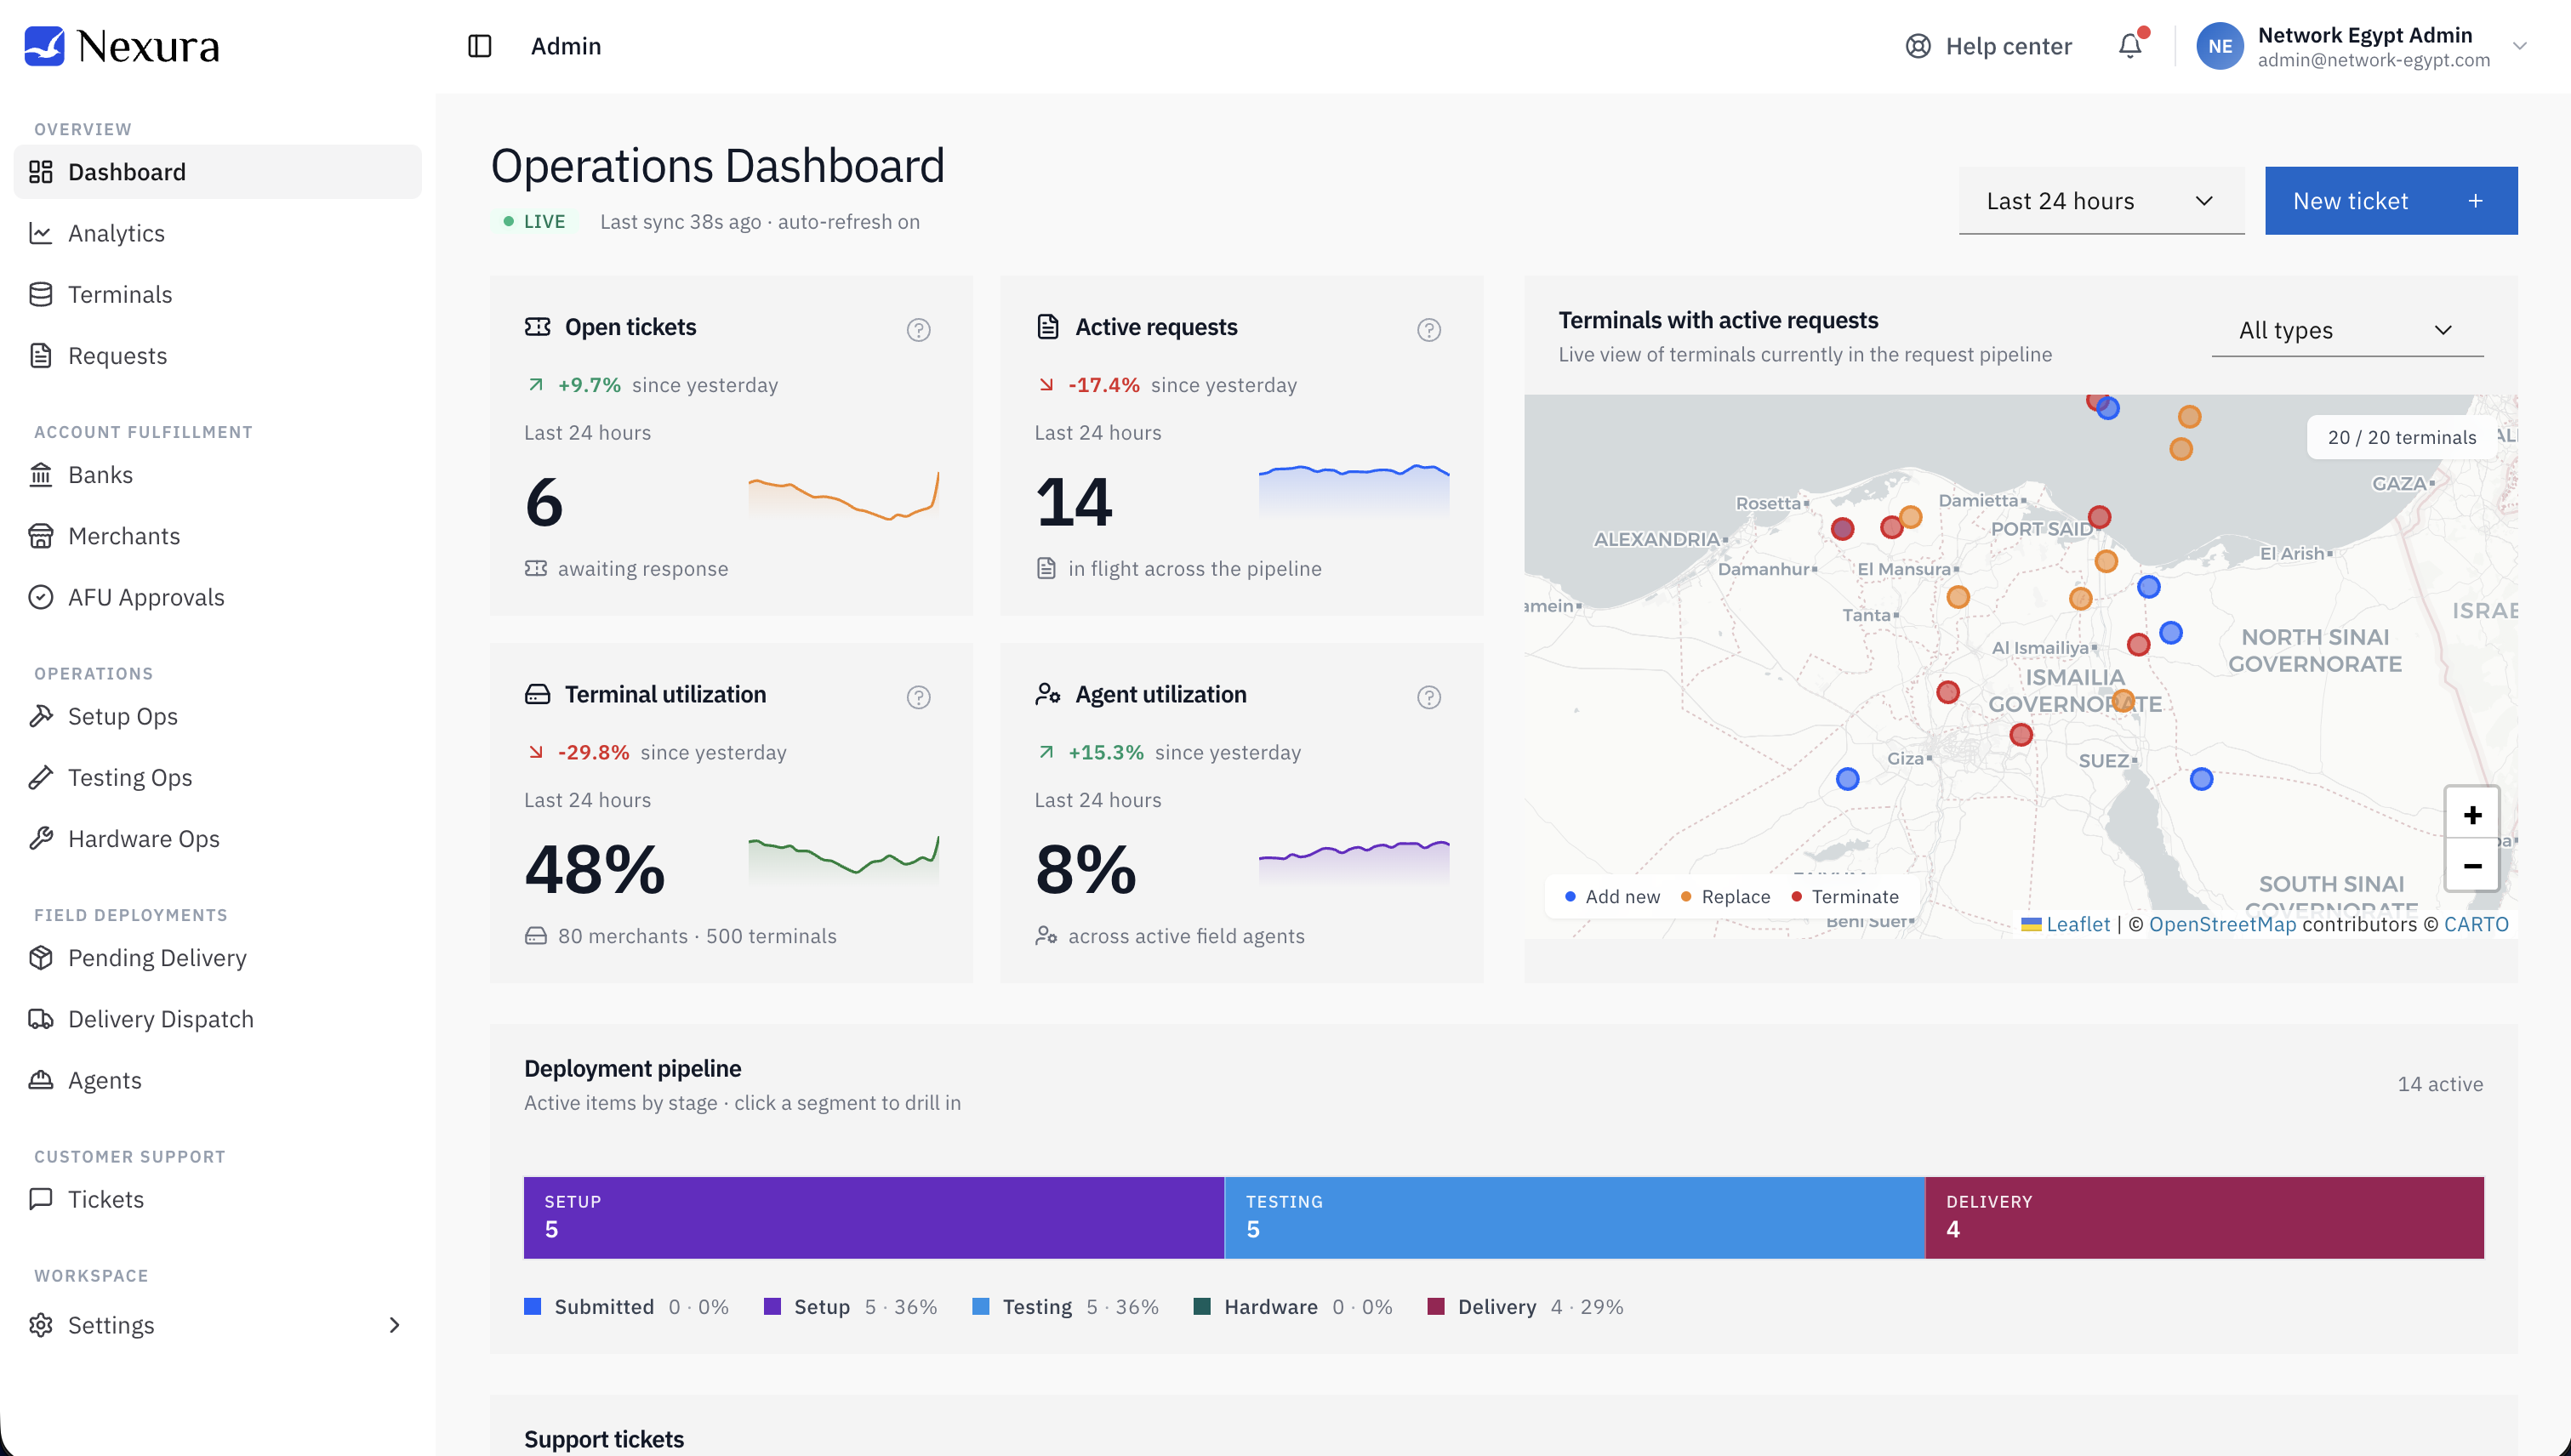Click the Testing legend entry

point(1065,1306)
